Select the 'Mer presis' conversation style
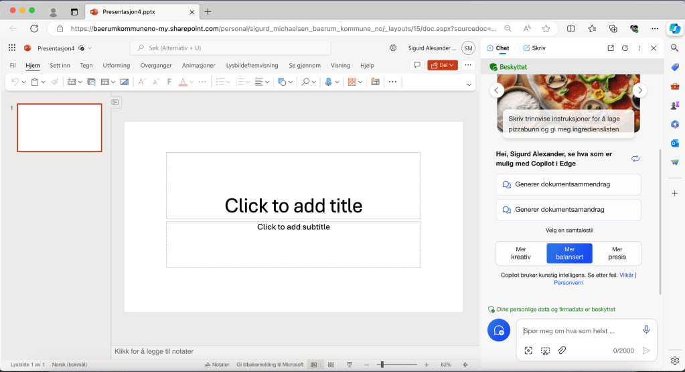 click(617, 253)
